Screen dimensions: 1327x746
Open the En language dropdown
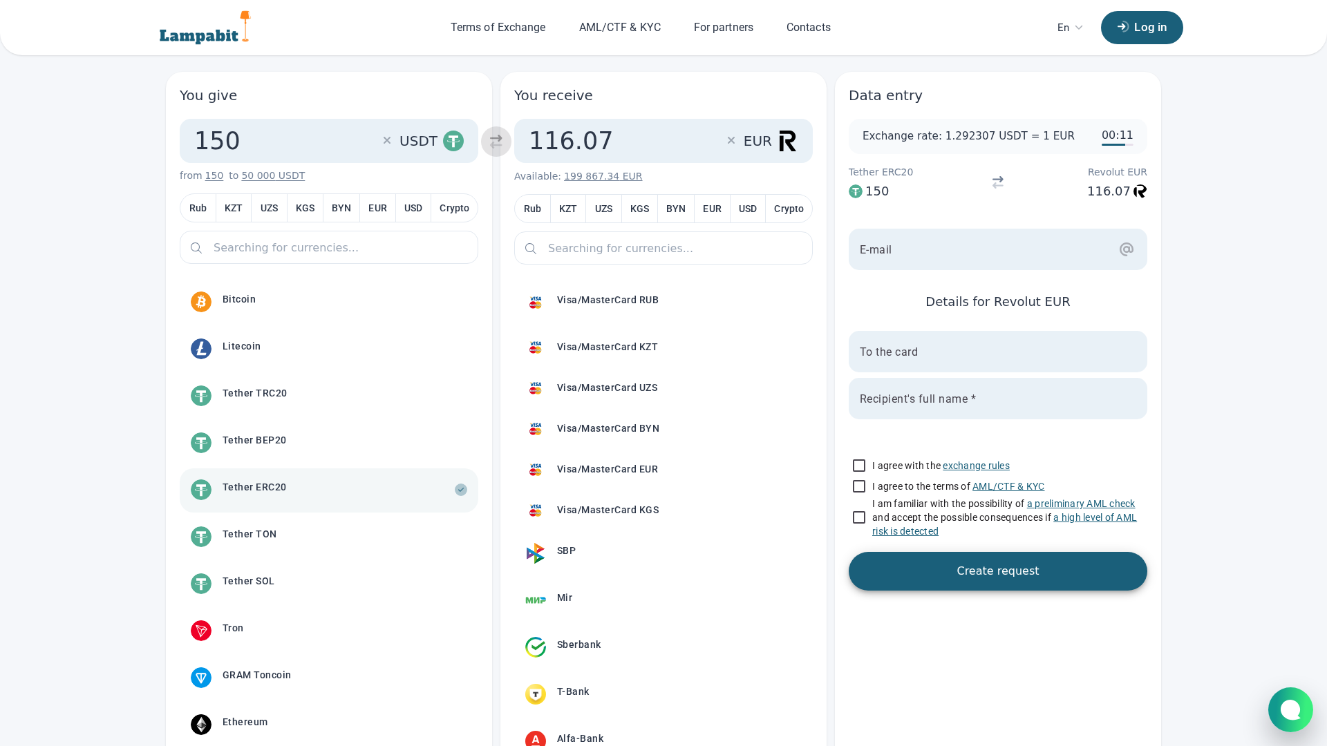1070,28
